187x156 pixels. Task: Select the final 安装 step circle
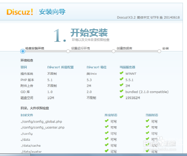[x=159, y=51]
